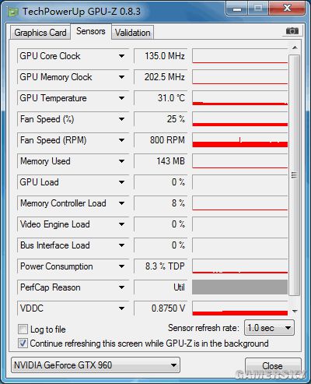Click the Close button

pyautogui.click(x=273, y=366)
